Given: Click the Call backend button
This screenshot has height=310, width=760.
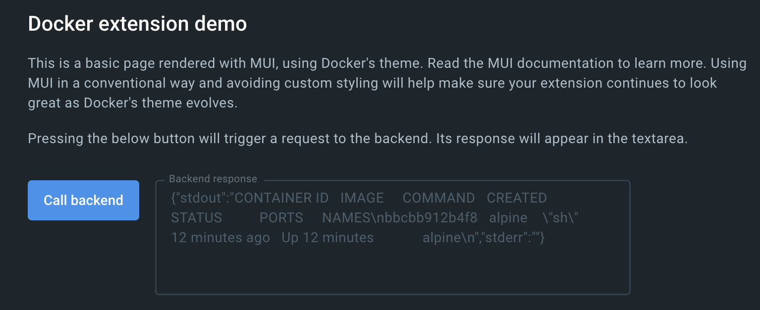Looking at the screenshot, I should [83, 200].
